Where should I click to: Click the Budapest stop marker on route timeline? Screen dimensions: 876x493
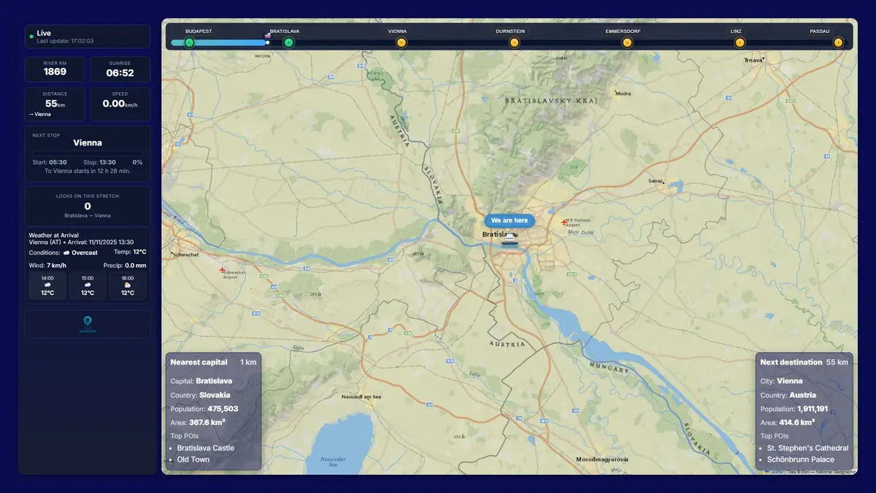[189, 42]
